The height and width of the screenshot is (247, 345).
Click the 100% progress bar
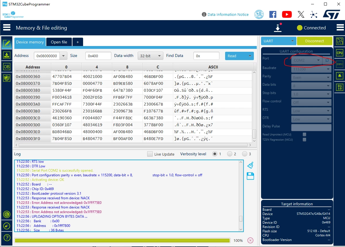[x=122, y=240]
